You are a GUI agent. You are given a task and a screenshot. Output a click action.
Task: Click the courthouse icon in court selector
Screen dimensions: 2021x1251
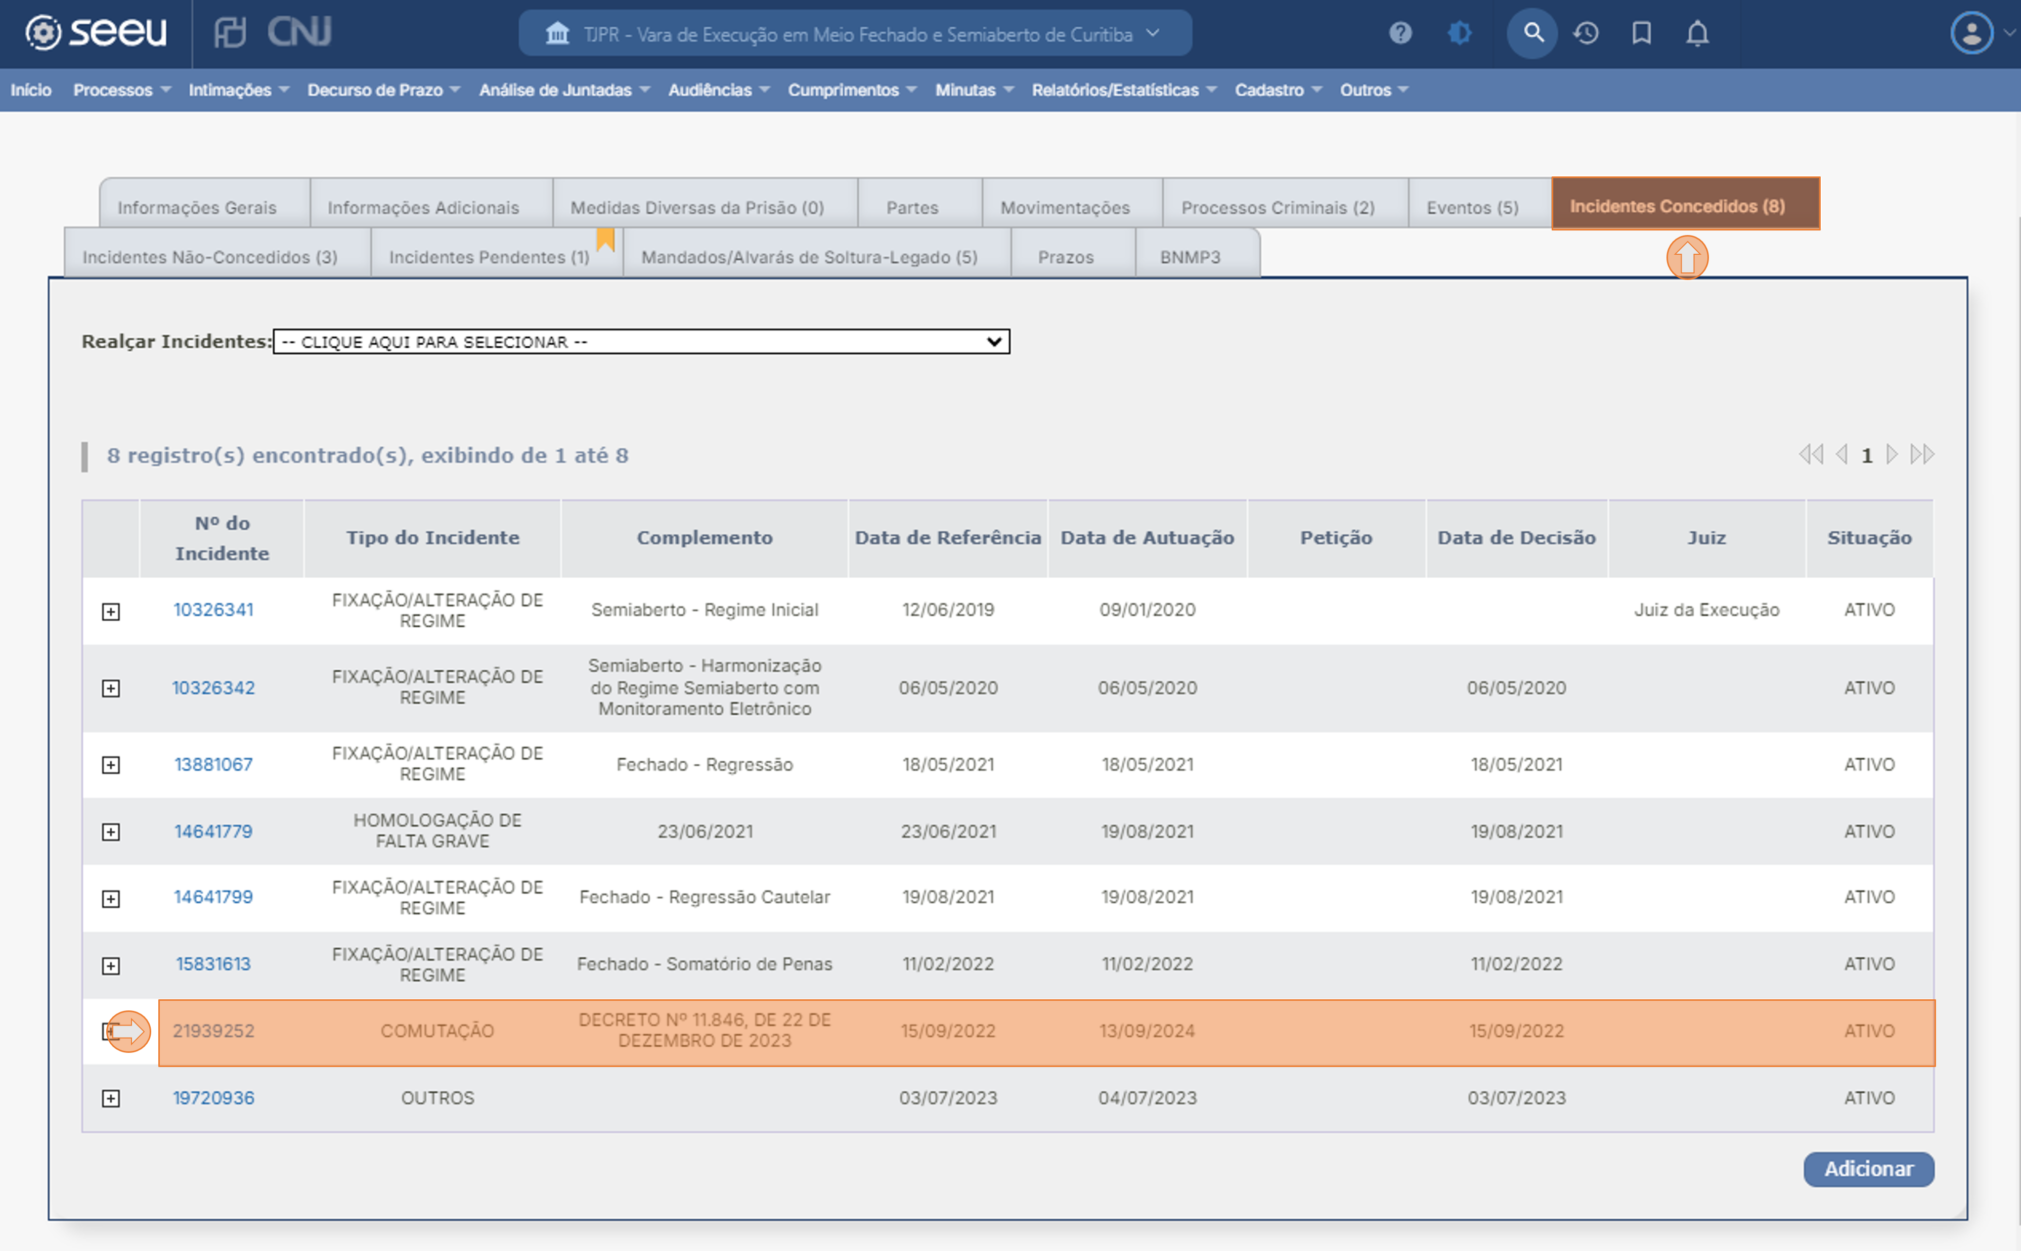coord(558,34)
